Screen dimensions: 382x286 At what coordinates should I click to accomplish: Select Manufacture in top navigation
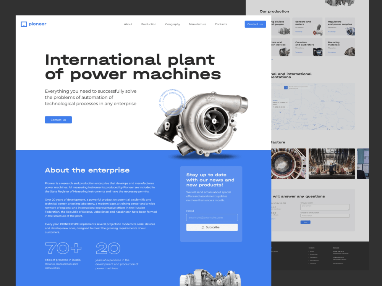point(197,24)
